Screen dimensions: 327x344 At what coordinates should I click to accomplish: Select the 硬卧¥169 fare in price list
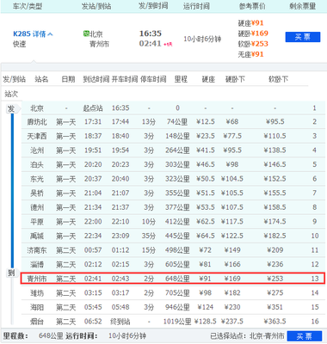(x=253, y=34)
